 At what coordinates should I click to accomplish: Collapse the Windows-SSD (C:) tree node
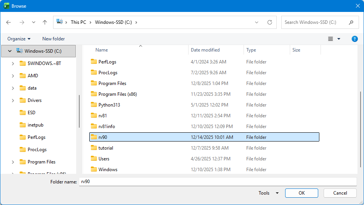10,51
